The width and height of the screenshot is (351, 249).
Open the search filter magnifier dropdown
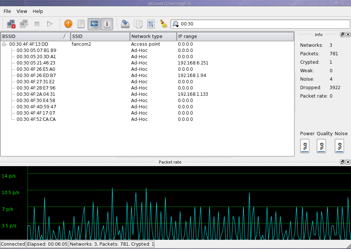tap(176, 24)
